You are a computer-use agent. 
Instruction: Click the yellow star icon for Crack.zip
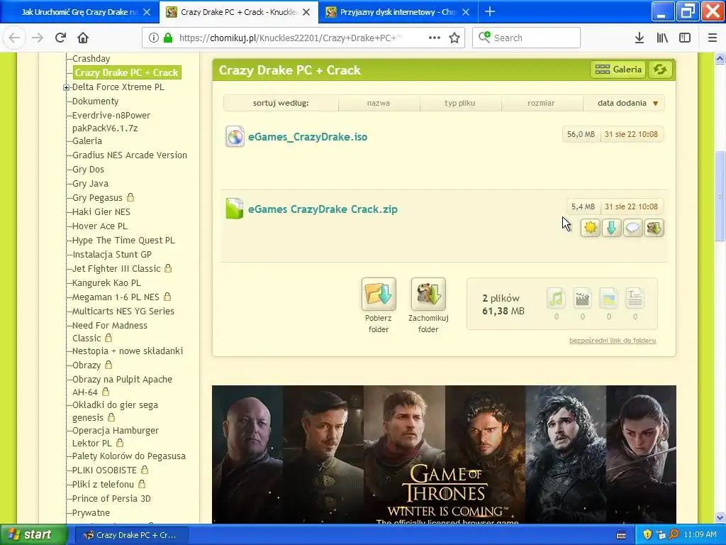591,228
